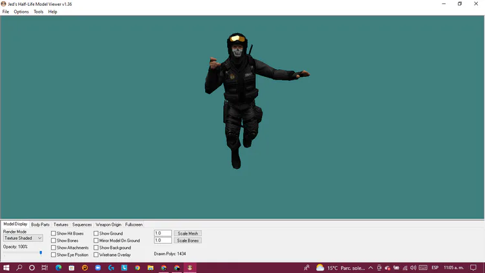Switch to the second running Chrome profile window
Viewport: 485px width, 273px height.
(177, 268)
